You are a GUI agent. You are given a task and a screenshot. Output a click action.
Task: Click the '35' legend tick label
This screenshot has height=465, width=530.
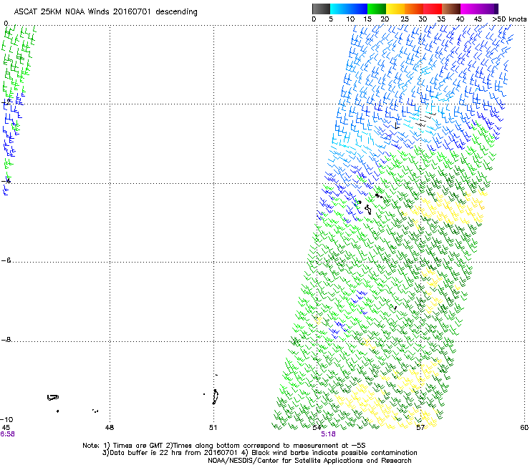441,19
